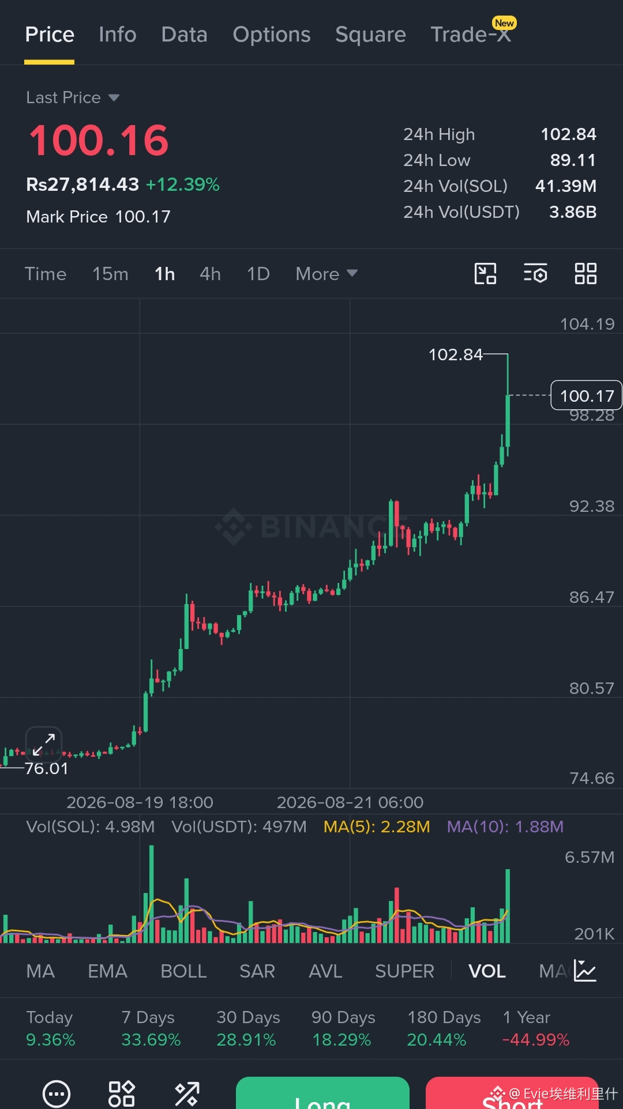Screen dimensions: 623x1109
Task: Click the 180 Days 20.44% performance
Action: 444,1028
